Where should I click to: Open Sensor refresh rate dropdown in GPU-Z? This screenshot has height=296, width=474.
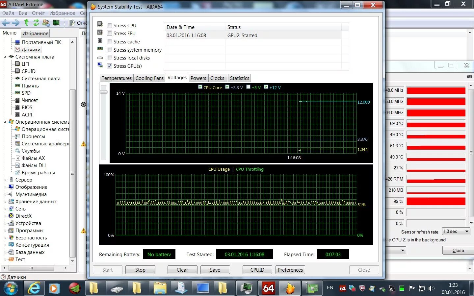pyautogui.click(x=456, y=232)
